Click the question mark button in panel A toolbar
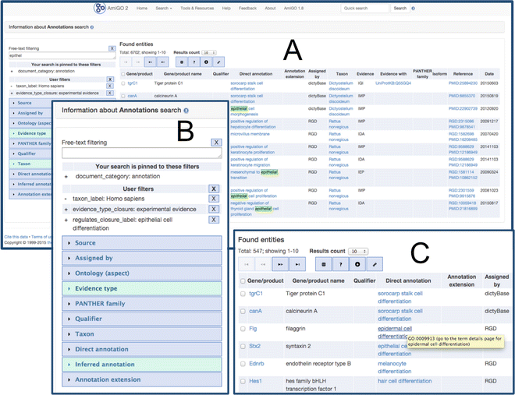The image size is (515, 395). tap(194, 62)
